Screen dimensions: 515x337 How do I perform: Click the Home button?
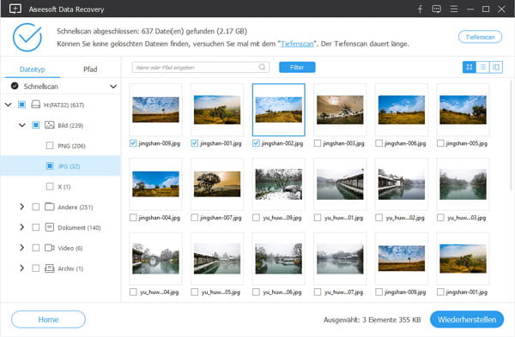click(x=48, y=319)
